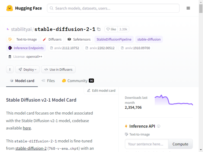Click the Text-to-Image tag icon
This screenshot has width=203, height=152.
click(10, 39)
